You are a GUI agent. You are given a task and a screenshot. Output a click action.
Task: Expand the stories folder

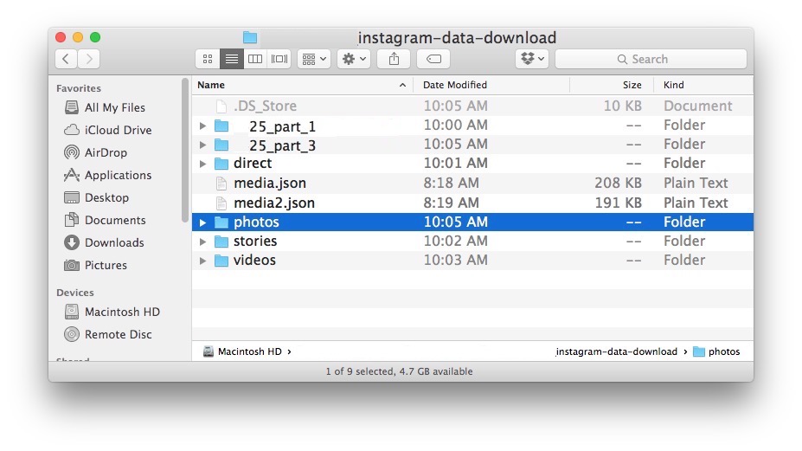point(202,242)
